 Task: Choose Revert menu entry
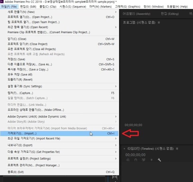tap(59, 80)
